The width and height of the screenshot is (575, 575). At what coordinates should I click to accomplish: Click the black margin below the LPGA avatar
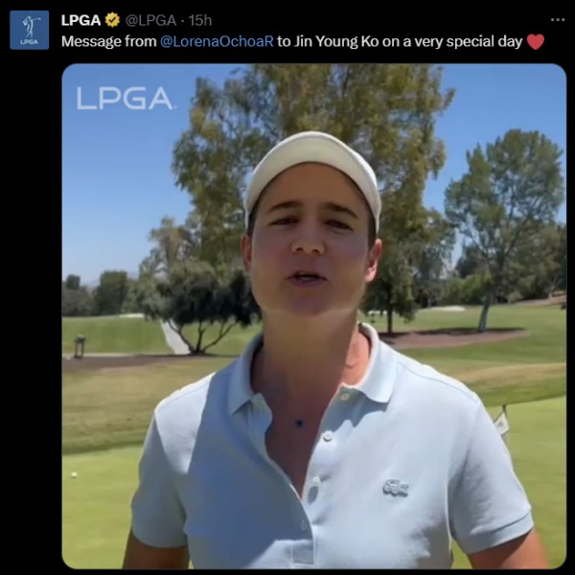pyautogui.click(x=30, y=293)
